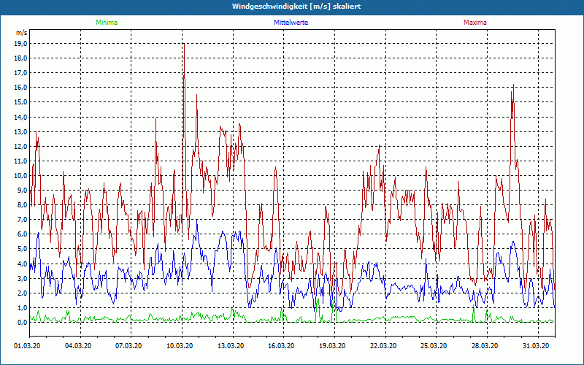Click the date label 16.03.20
Image resolution: width=584 pixels, height=365 pixels.
(281, 346)
